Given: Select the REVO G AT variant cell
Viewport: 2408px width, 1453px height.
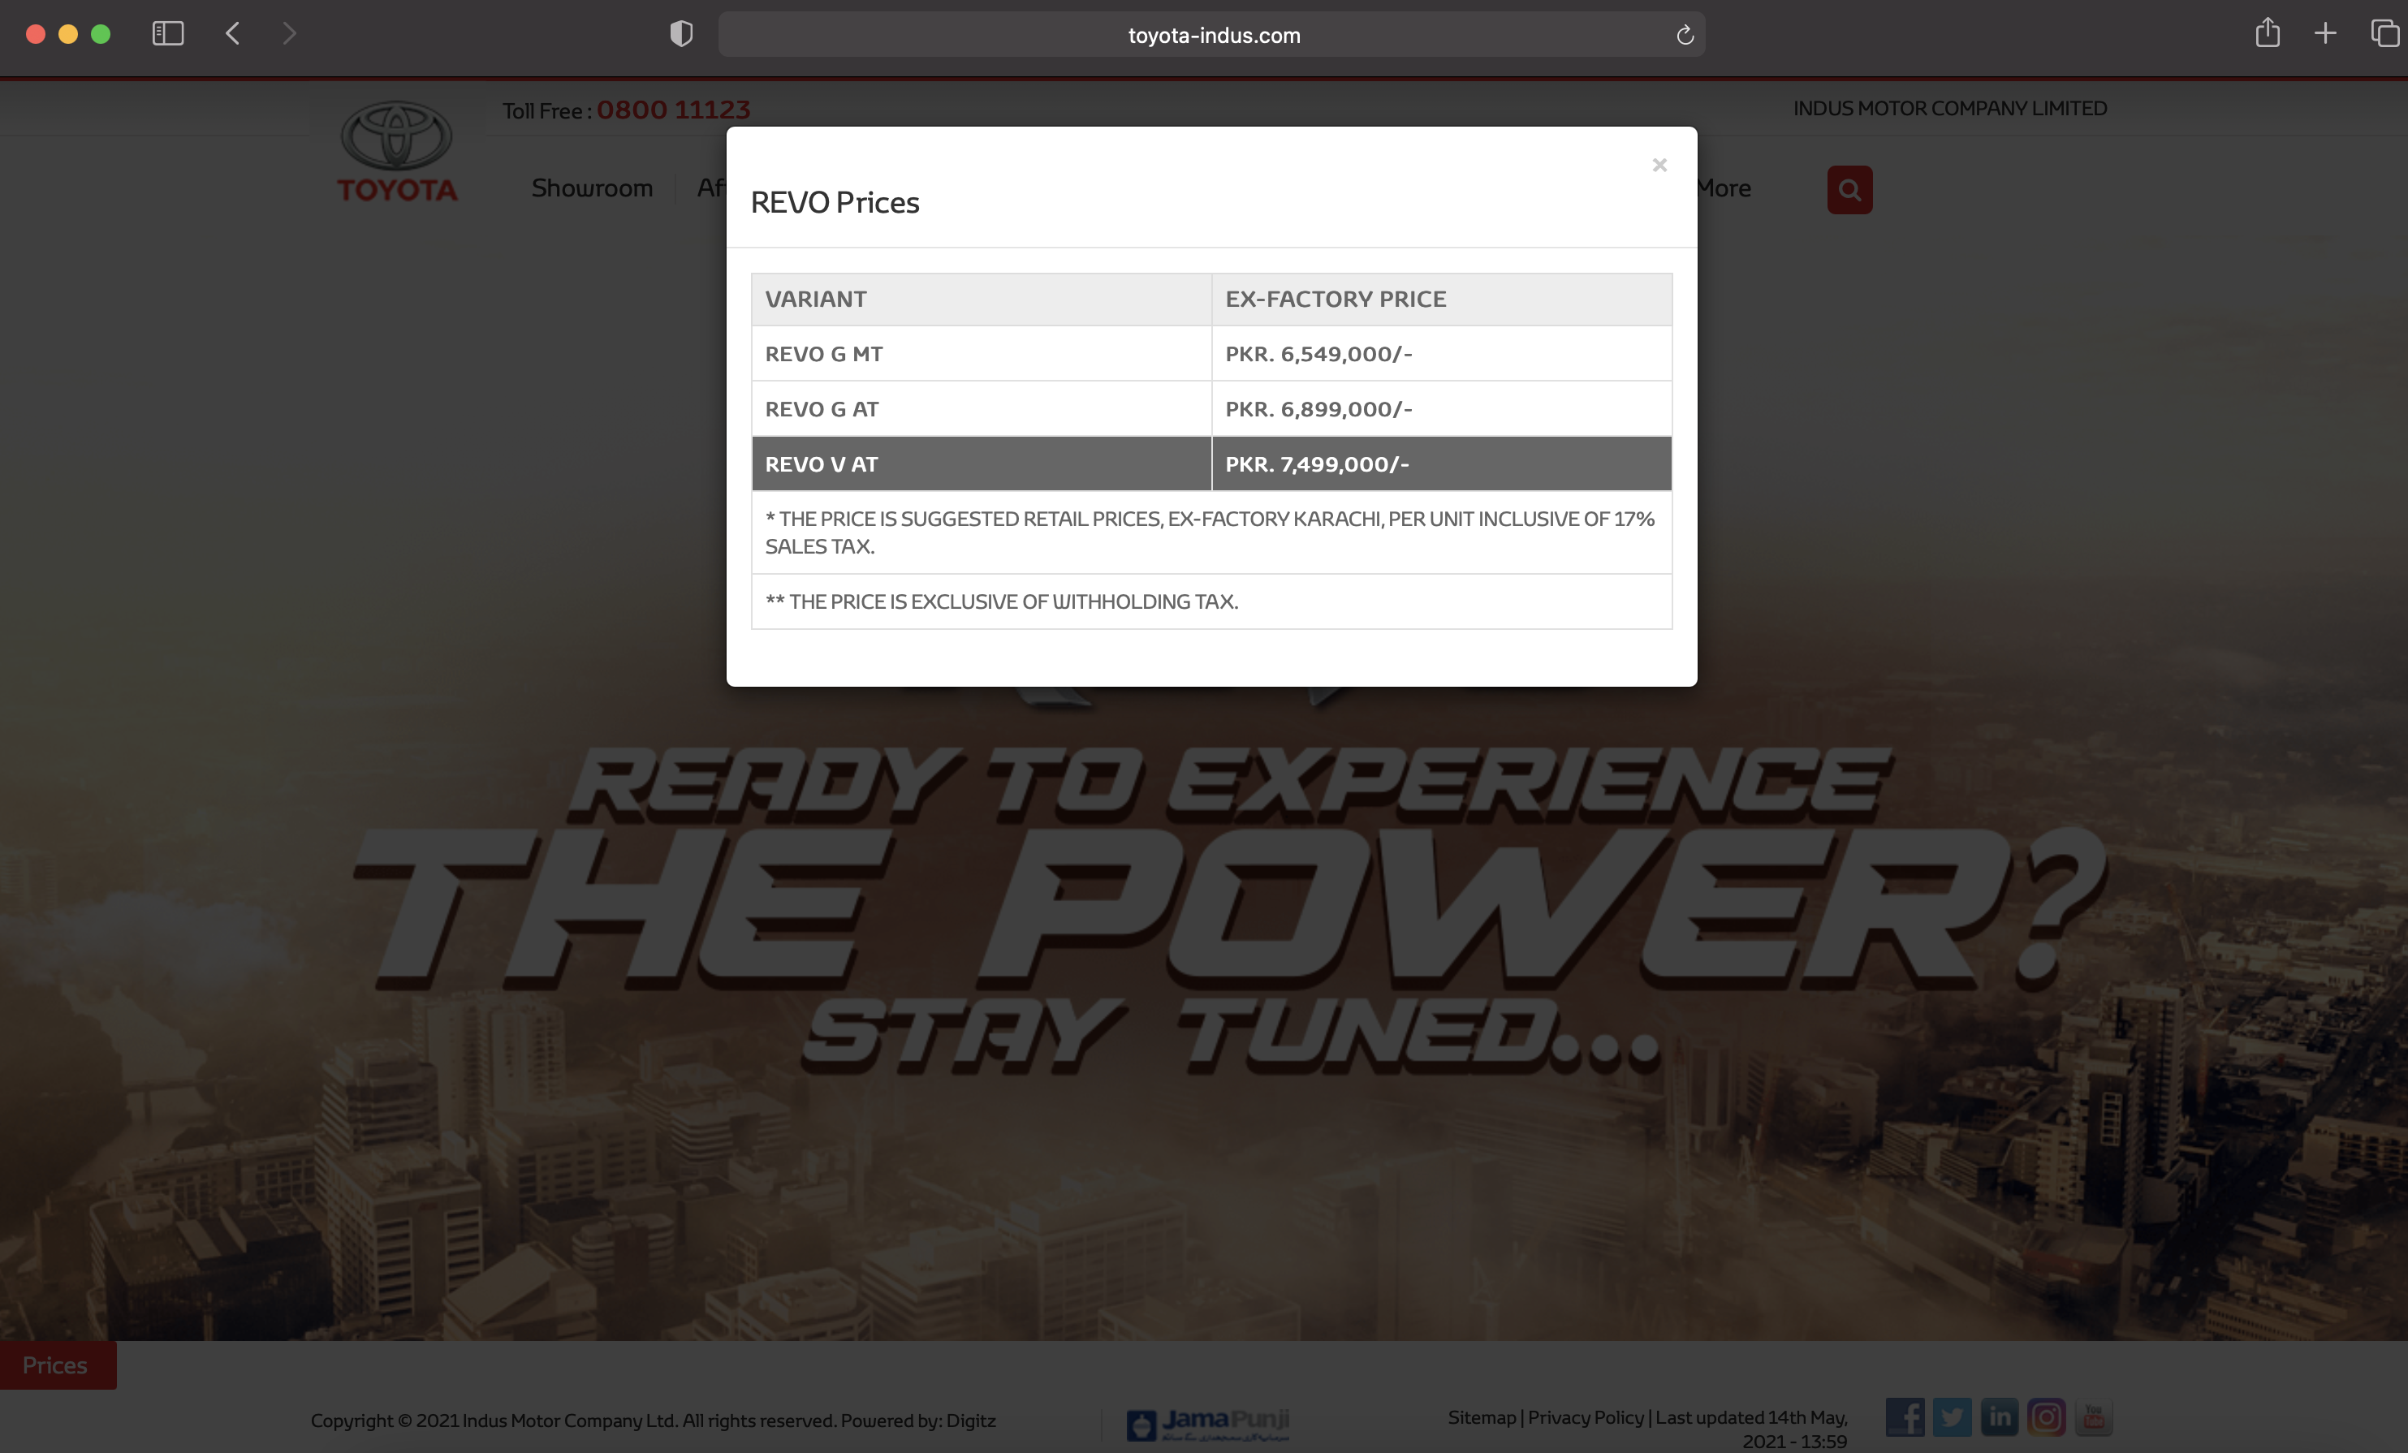Looking at the screenshot, I should tap(982, 408).
